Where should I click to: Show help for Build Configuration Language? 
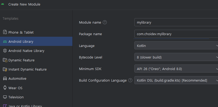(x=130, y=80)
